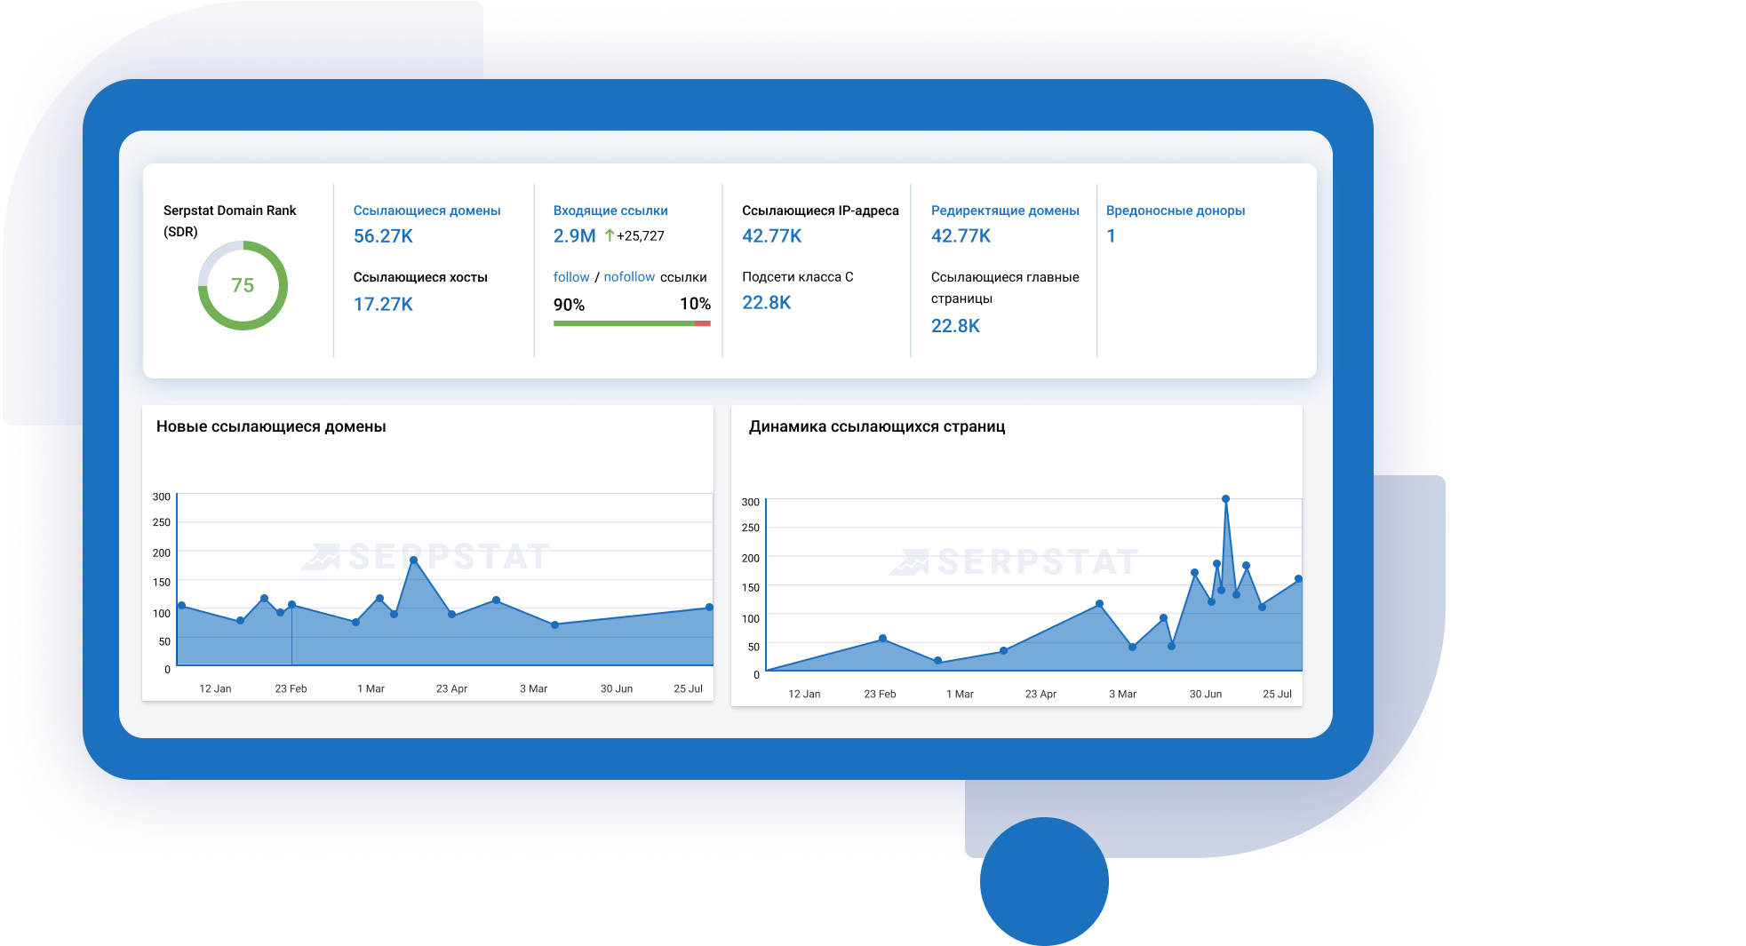Click the 2.9M incoming links value
The image size is (1746, 946).
coord(573,236)
